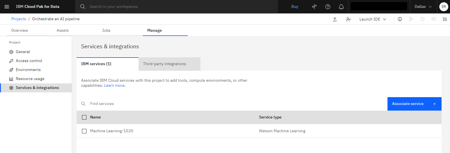This screenshot has height=153, width=450.
Task: Open the Dallas region dropdown
Action: point(423,6)
